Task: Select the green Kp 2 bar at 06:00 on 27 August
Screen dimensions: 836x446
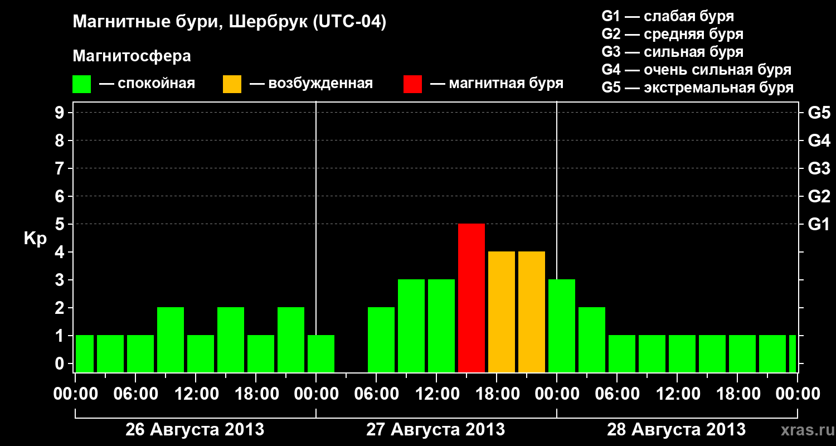Action: (381, 340)
